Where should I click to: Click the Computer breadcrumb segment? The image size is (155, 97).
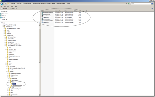[13, 3]
